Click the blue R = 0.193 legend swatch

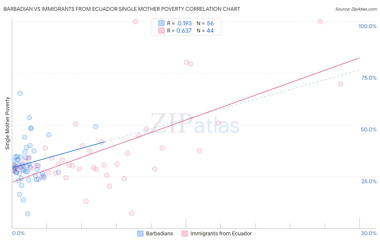[161, 23]
